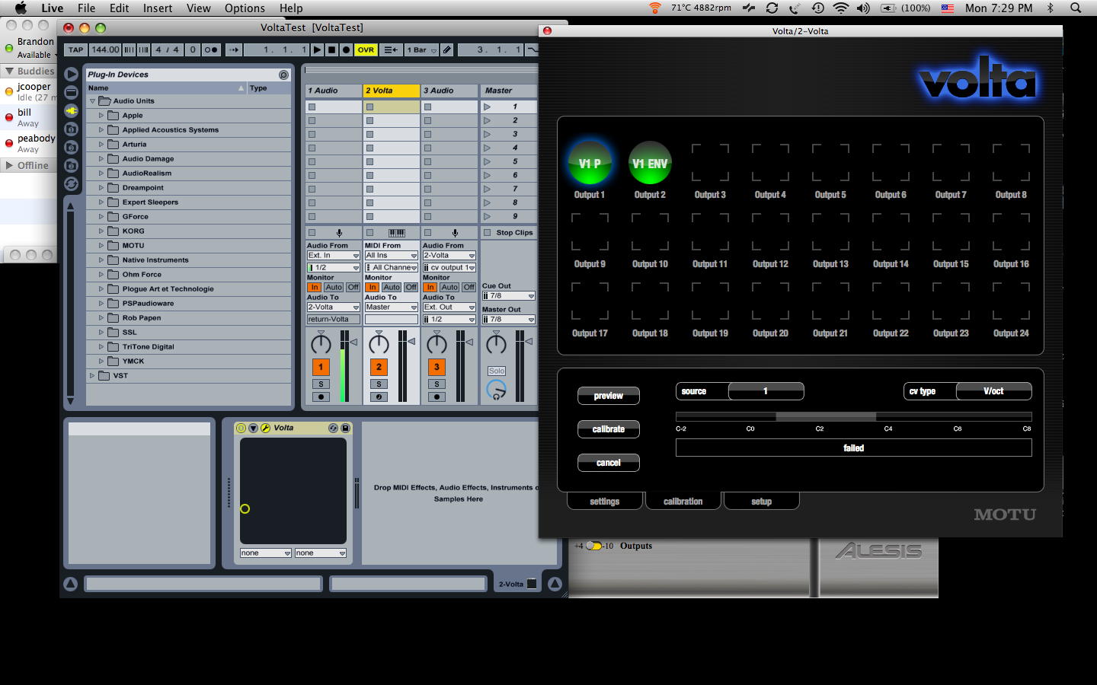This screenshot has height=685, width=1097.
Task: Set track 1 Monitor to Auto
Action: tap(334, 288)
